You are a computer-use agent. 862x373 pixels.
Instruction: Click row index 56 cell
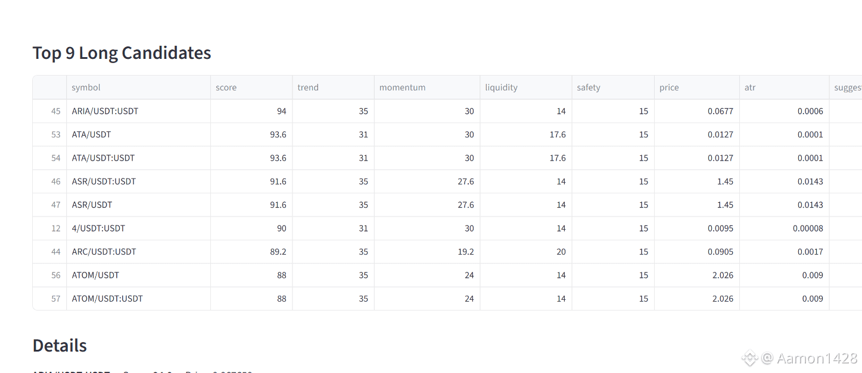[56, 275]
